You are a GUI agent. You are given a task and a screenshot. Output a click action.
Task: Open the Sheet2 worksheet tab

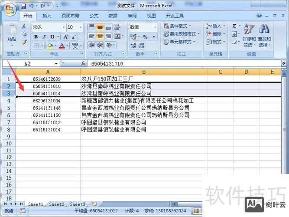pos(57,204)
